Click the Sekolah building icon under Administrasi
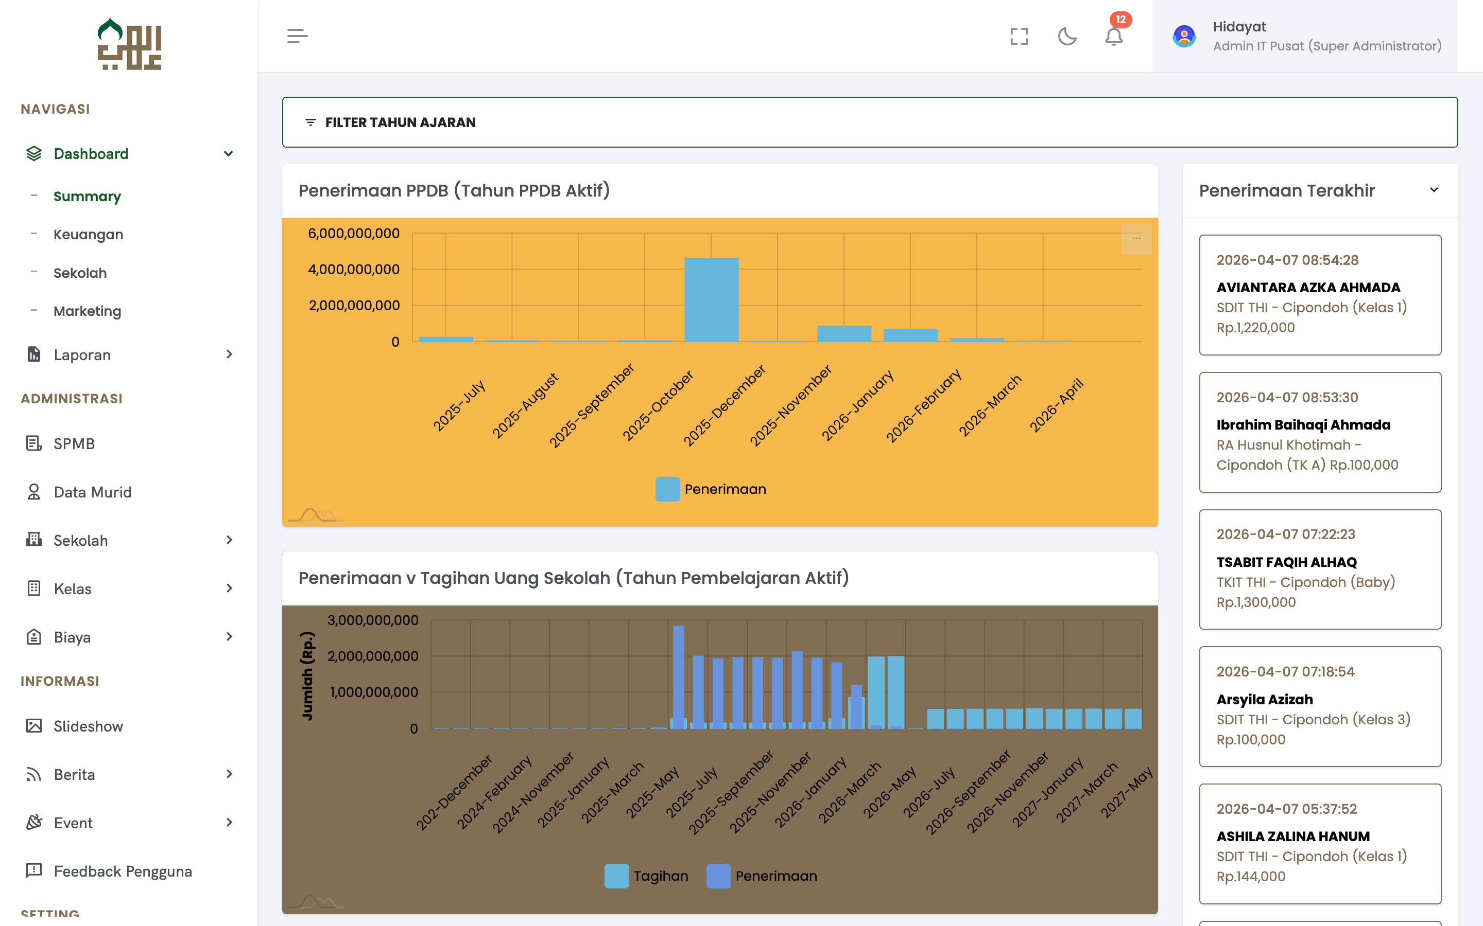 [35, 540]
